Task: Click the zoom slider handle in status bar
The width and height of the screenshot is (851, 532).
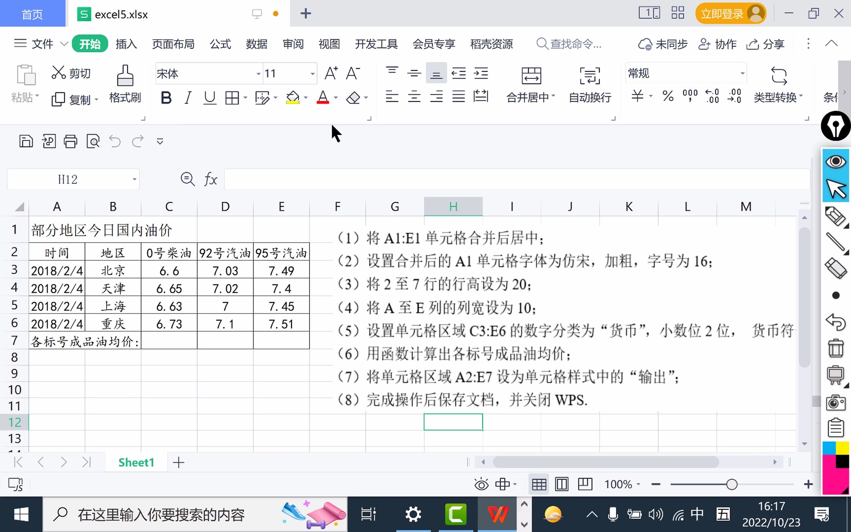Action: (x=731, y=484)
